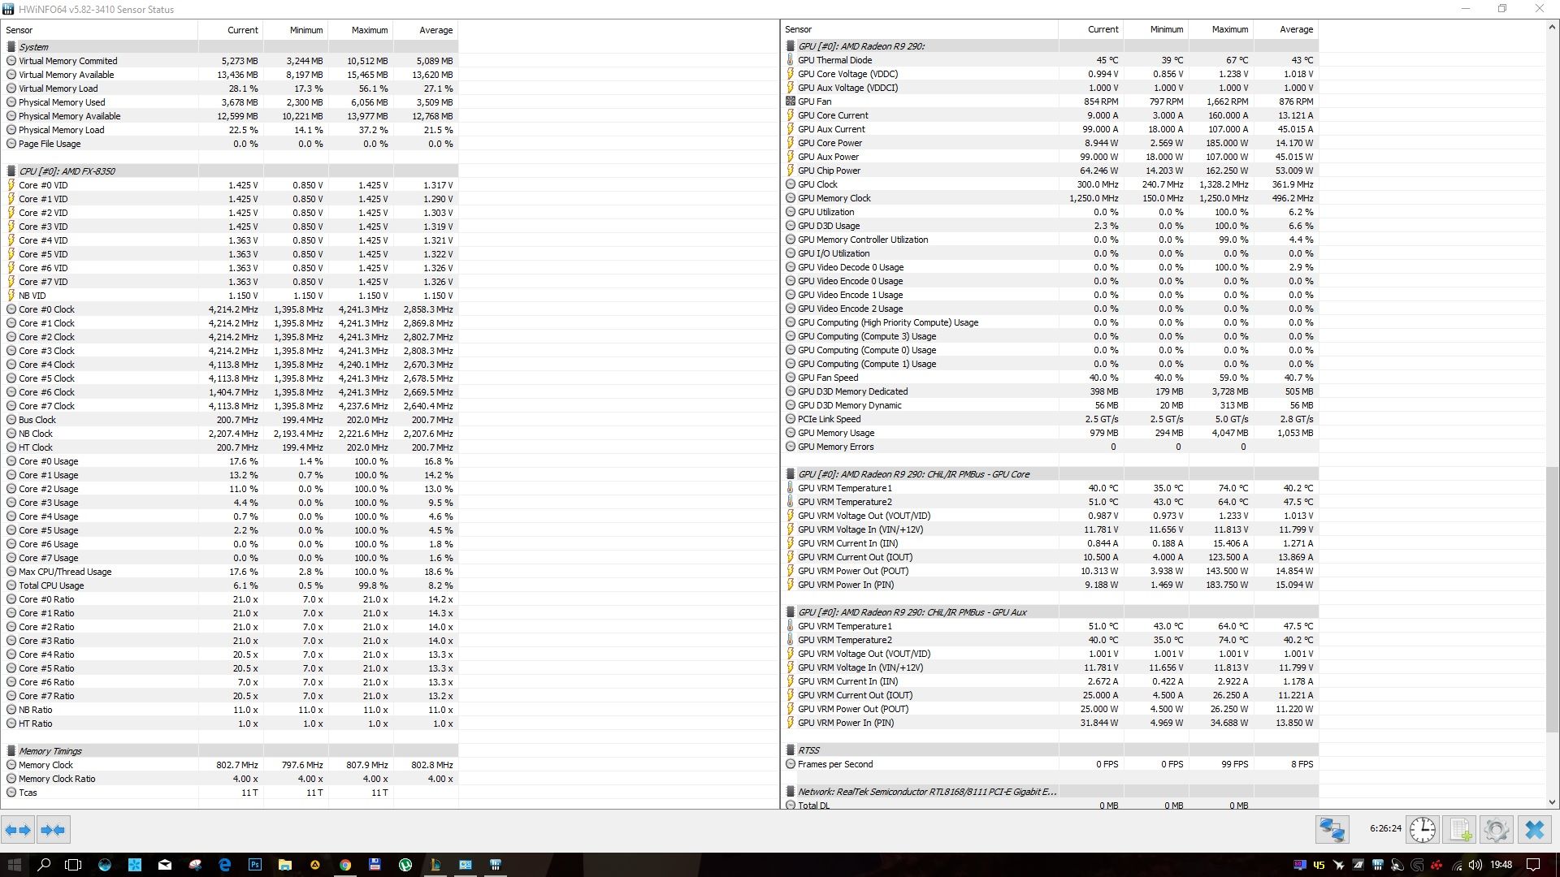Launch Photoshop from the taskbar
Screen dimensions: 1560x877
(255, 865)
